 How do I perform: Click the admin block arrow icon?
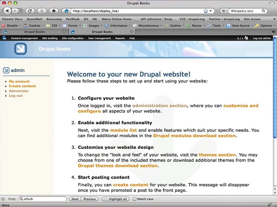click(6, 70)
